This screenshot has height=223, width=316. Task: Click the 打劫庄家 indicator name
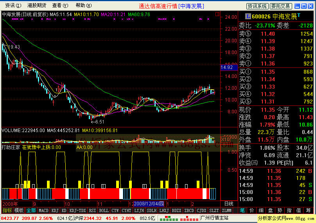pyautogui.click(x=11, y=147)
